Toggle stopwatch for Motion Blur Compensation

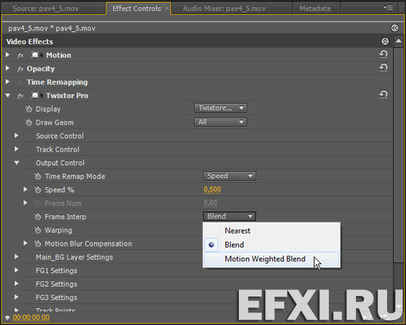coord(38,243)
